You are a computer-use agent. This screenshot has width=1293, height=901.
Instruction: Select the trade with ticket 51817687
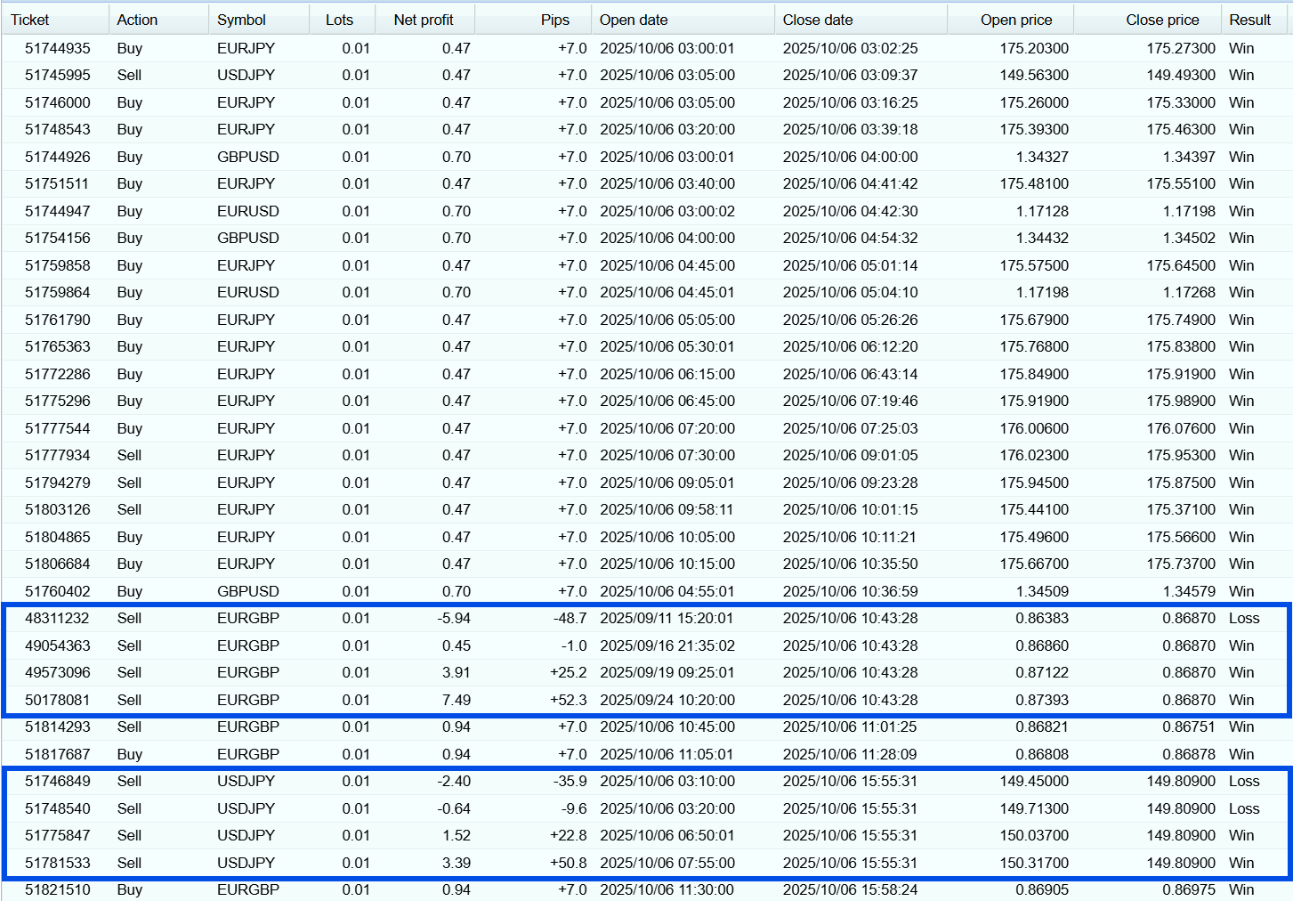[58, 754]
